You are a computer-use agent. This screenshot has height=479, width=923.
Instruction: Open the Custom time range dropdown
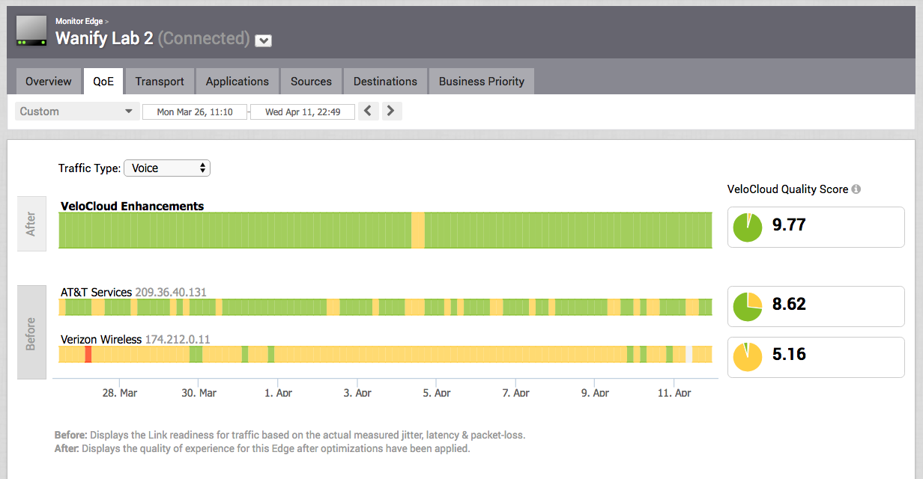point(76,112)
